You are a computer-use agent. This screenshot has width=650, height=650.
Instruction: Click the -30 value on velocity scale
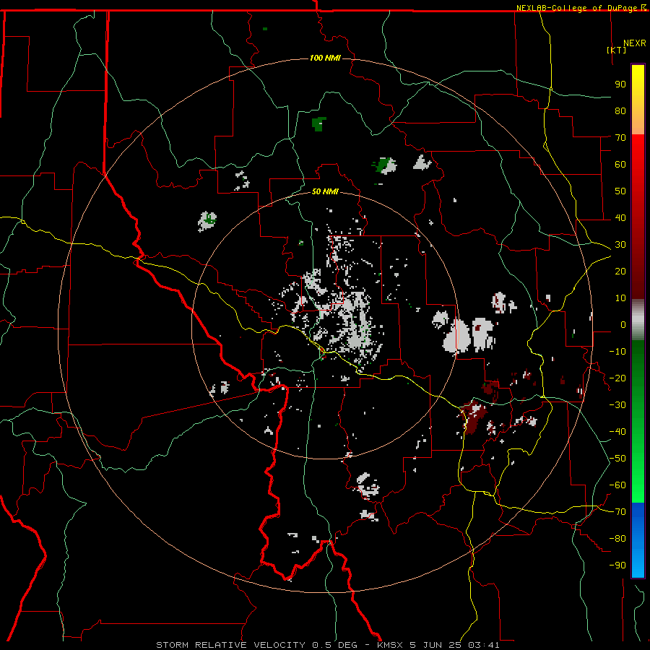tap(617, 405)
